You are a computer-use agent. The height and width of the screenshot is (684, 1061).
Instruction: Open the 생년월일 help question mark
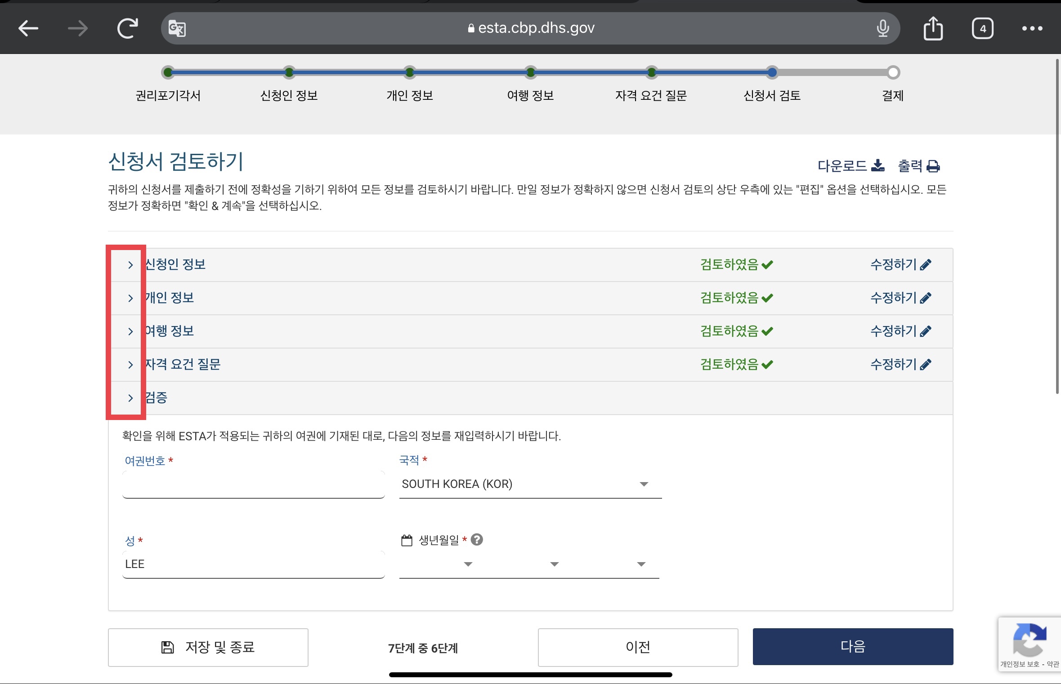click(x=477, y=540)
